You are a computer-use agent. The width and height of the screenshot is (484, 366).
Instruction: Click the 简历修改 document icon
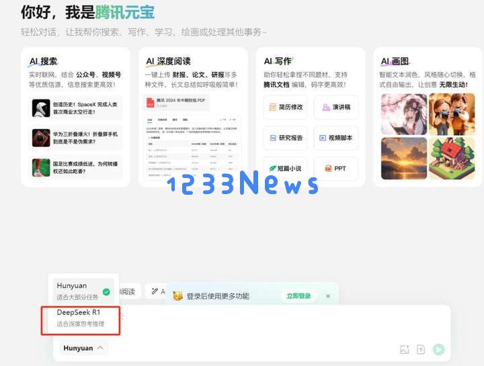[272, 107]
